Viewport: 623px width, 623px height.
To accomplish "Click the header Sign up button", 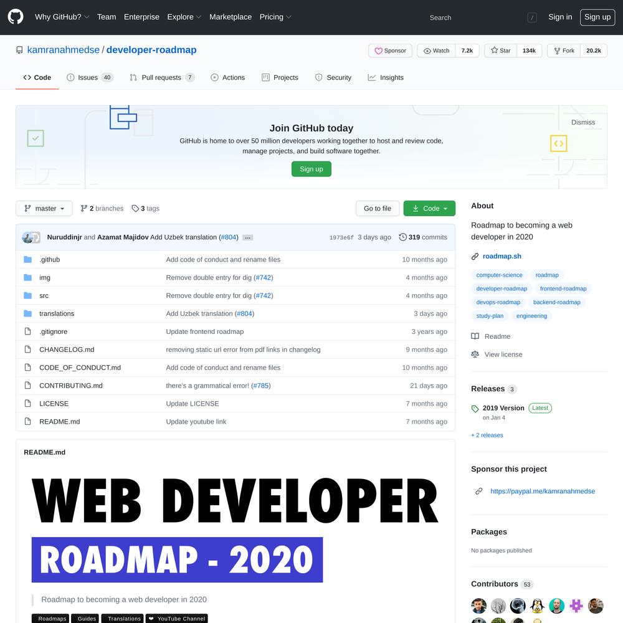I will click(x=597, y=17).
